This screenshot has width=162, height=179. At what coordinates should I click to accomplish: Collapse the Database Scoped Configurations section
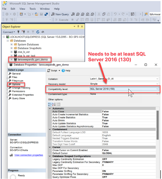(x=50, y=156)
